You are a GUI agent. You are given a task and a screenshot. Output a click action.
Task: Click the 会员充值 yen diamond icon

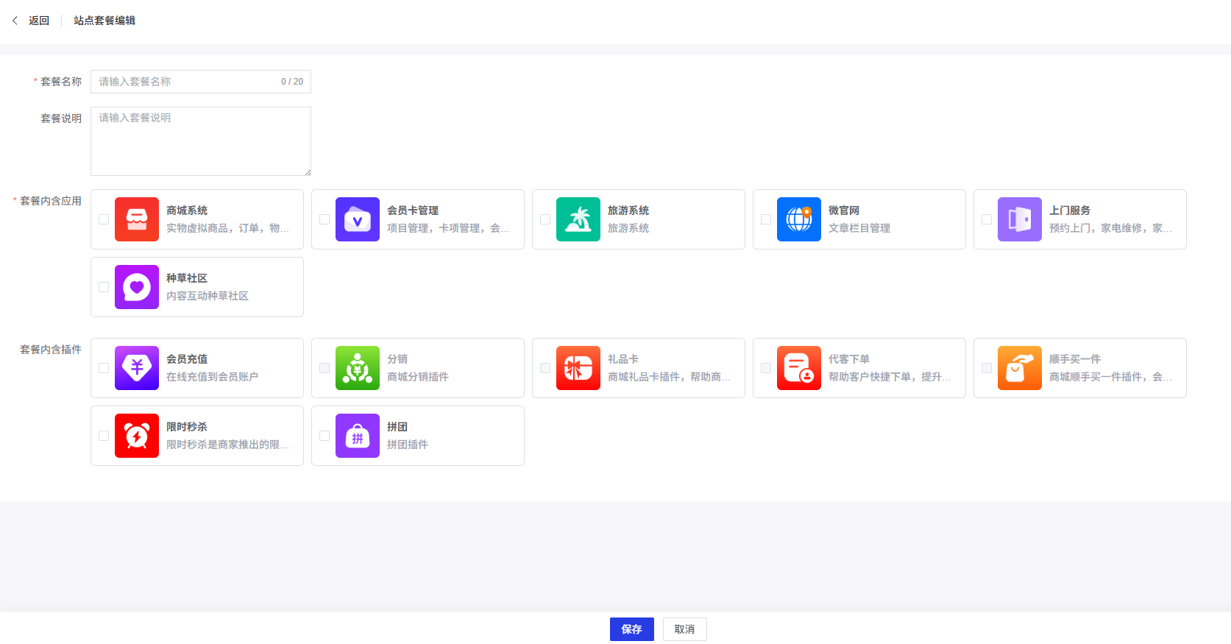click(137, 368)
